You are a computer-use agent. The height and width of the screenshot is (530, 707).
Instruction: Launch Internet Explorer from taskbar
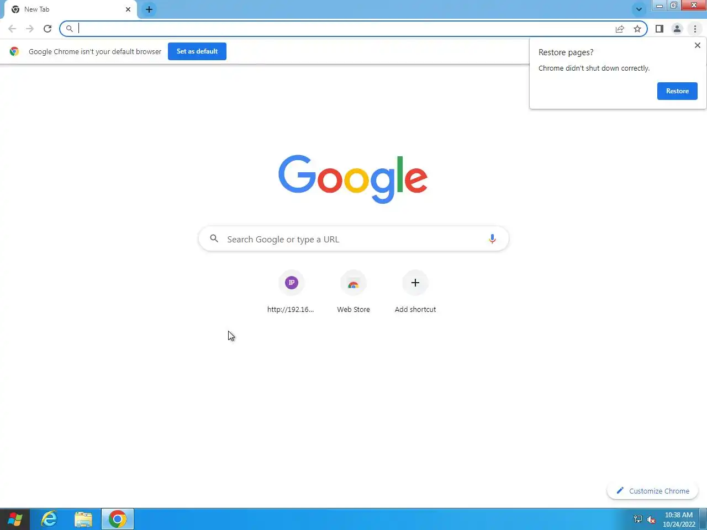(50, 520)
